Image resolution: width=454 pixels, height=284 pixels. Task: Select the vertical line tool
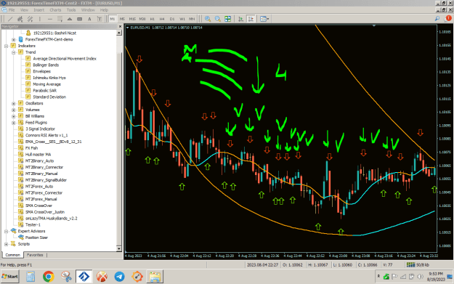pyautogui.click(x=40, y=19)
